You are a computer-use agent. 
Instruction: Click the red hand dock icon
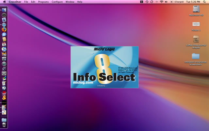[4, 93]
